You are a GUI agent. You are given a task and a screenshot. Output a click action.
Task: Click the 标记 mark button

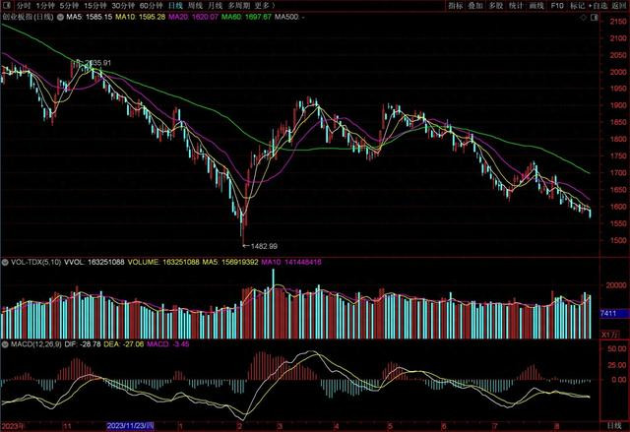pyautogui.click(x=578, y=6)
